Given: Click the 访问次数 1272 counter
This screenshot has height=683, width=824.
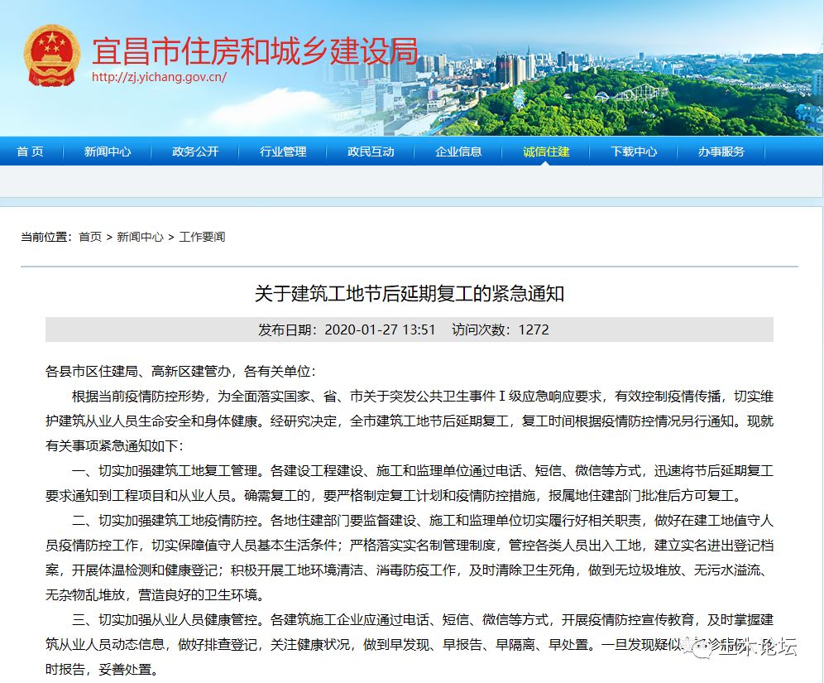Looking at the screenshot, I should [500, 329].
